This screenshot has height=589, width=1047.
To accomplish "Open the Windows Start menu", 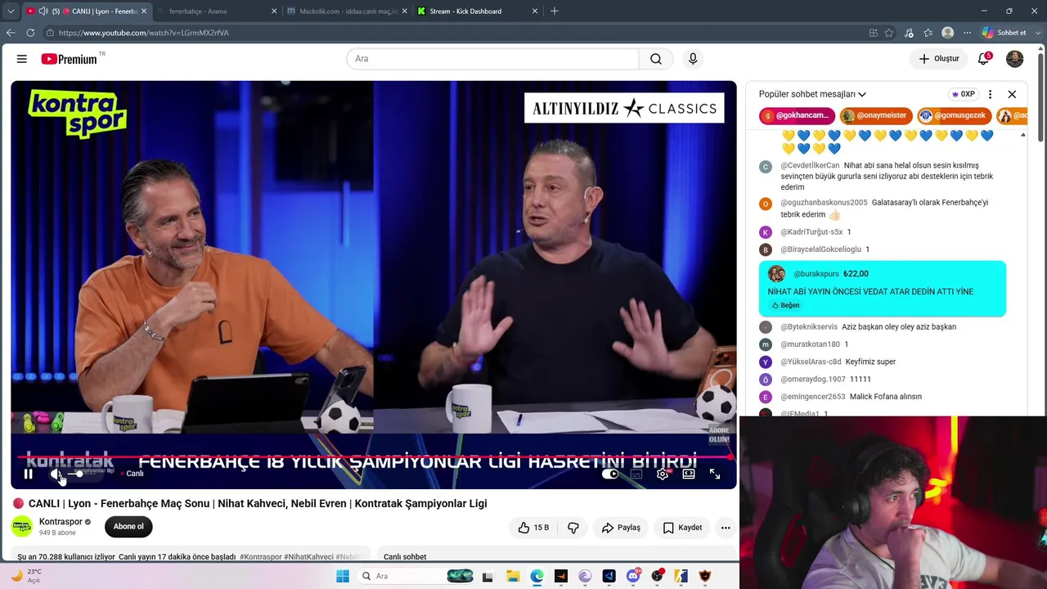I will pos(343,577).
